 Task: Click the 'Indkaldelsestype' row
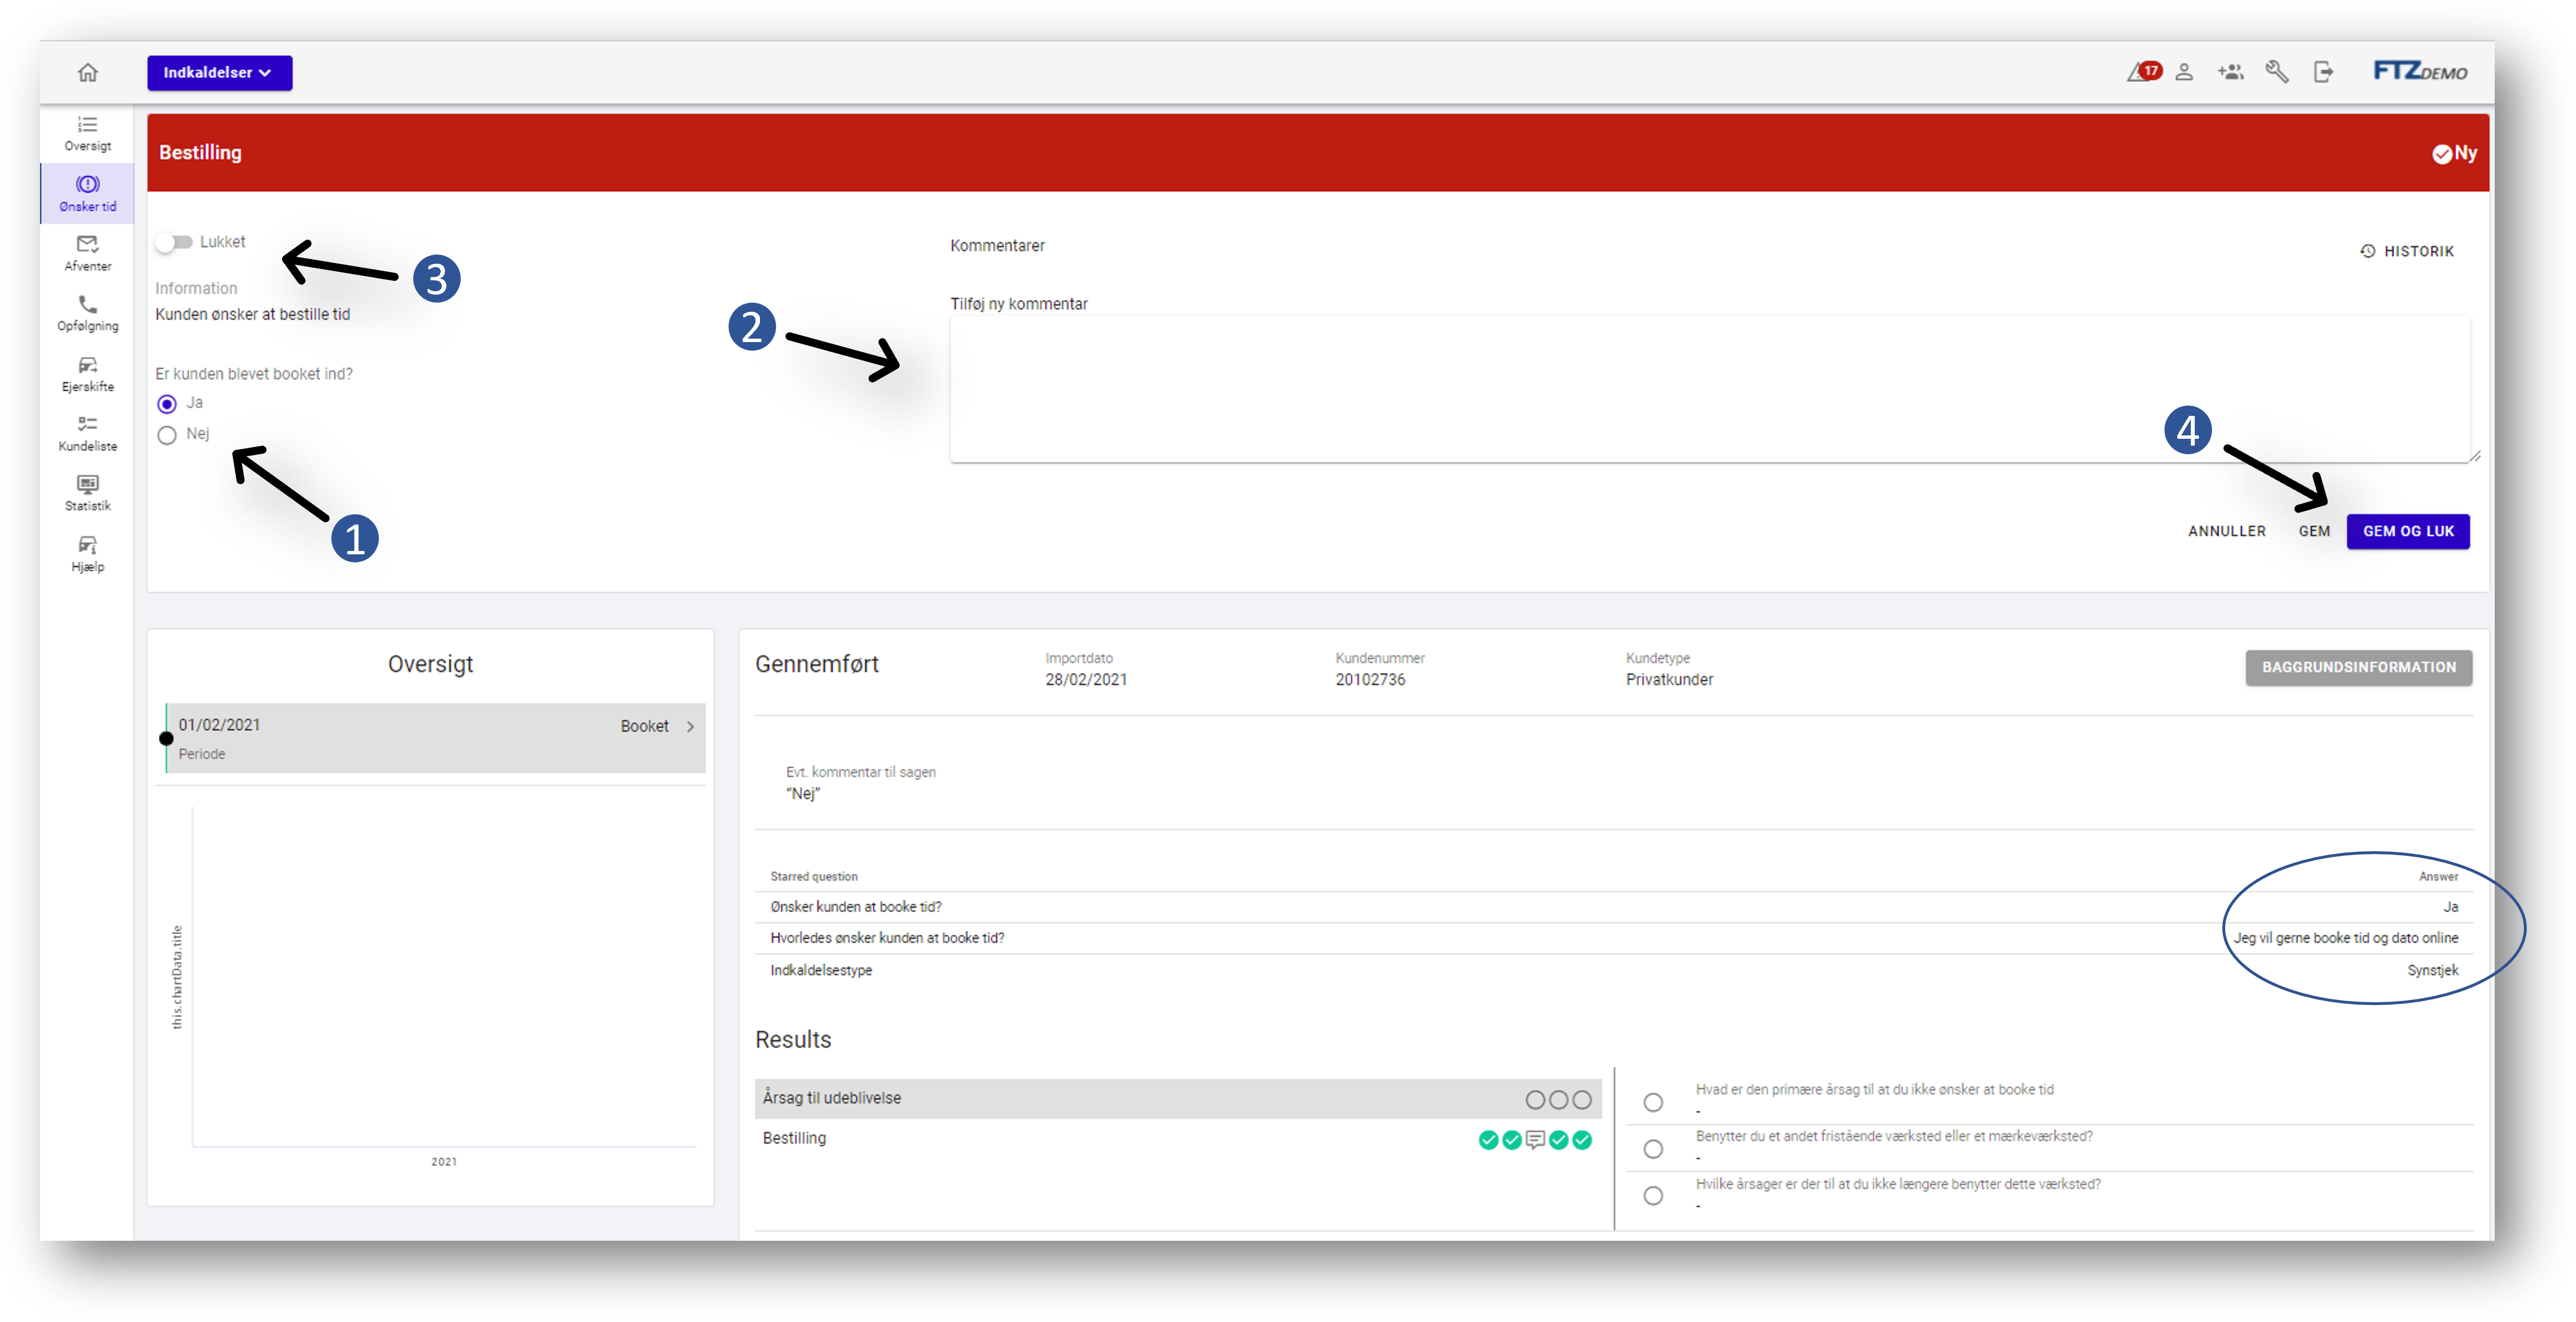point(1614,969)
